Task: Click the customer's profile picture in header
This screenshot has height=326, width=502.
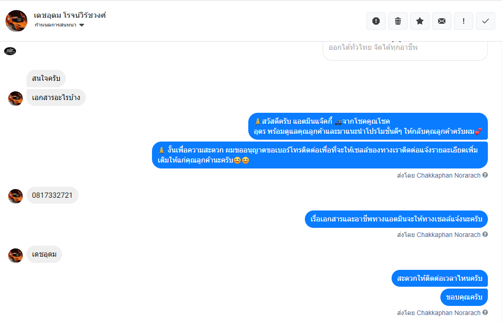Action: point(16,21)
